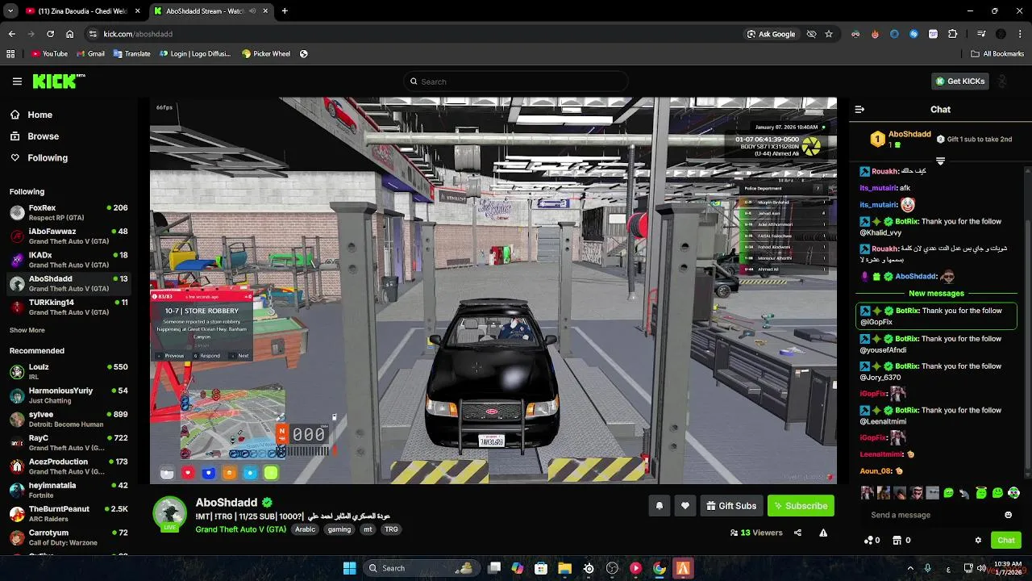
Task: Open Picker Wheel bookmark
Action: [265, 54]
